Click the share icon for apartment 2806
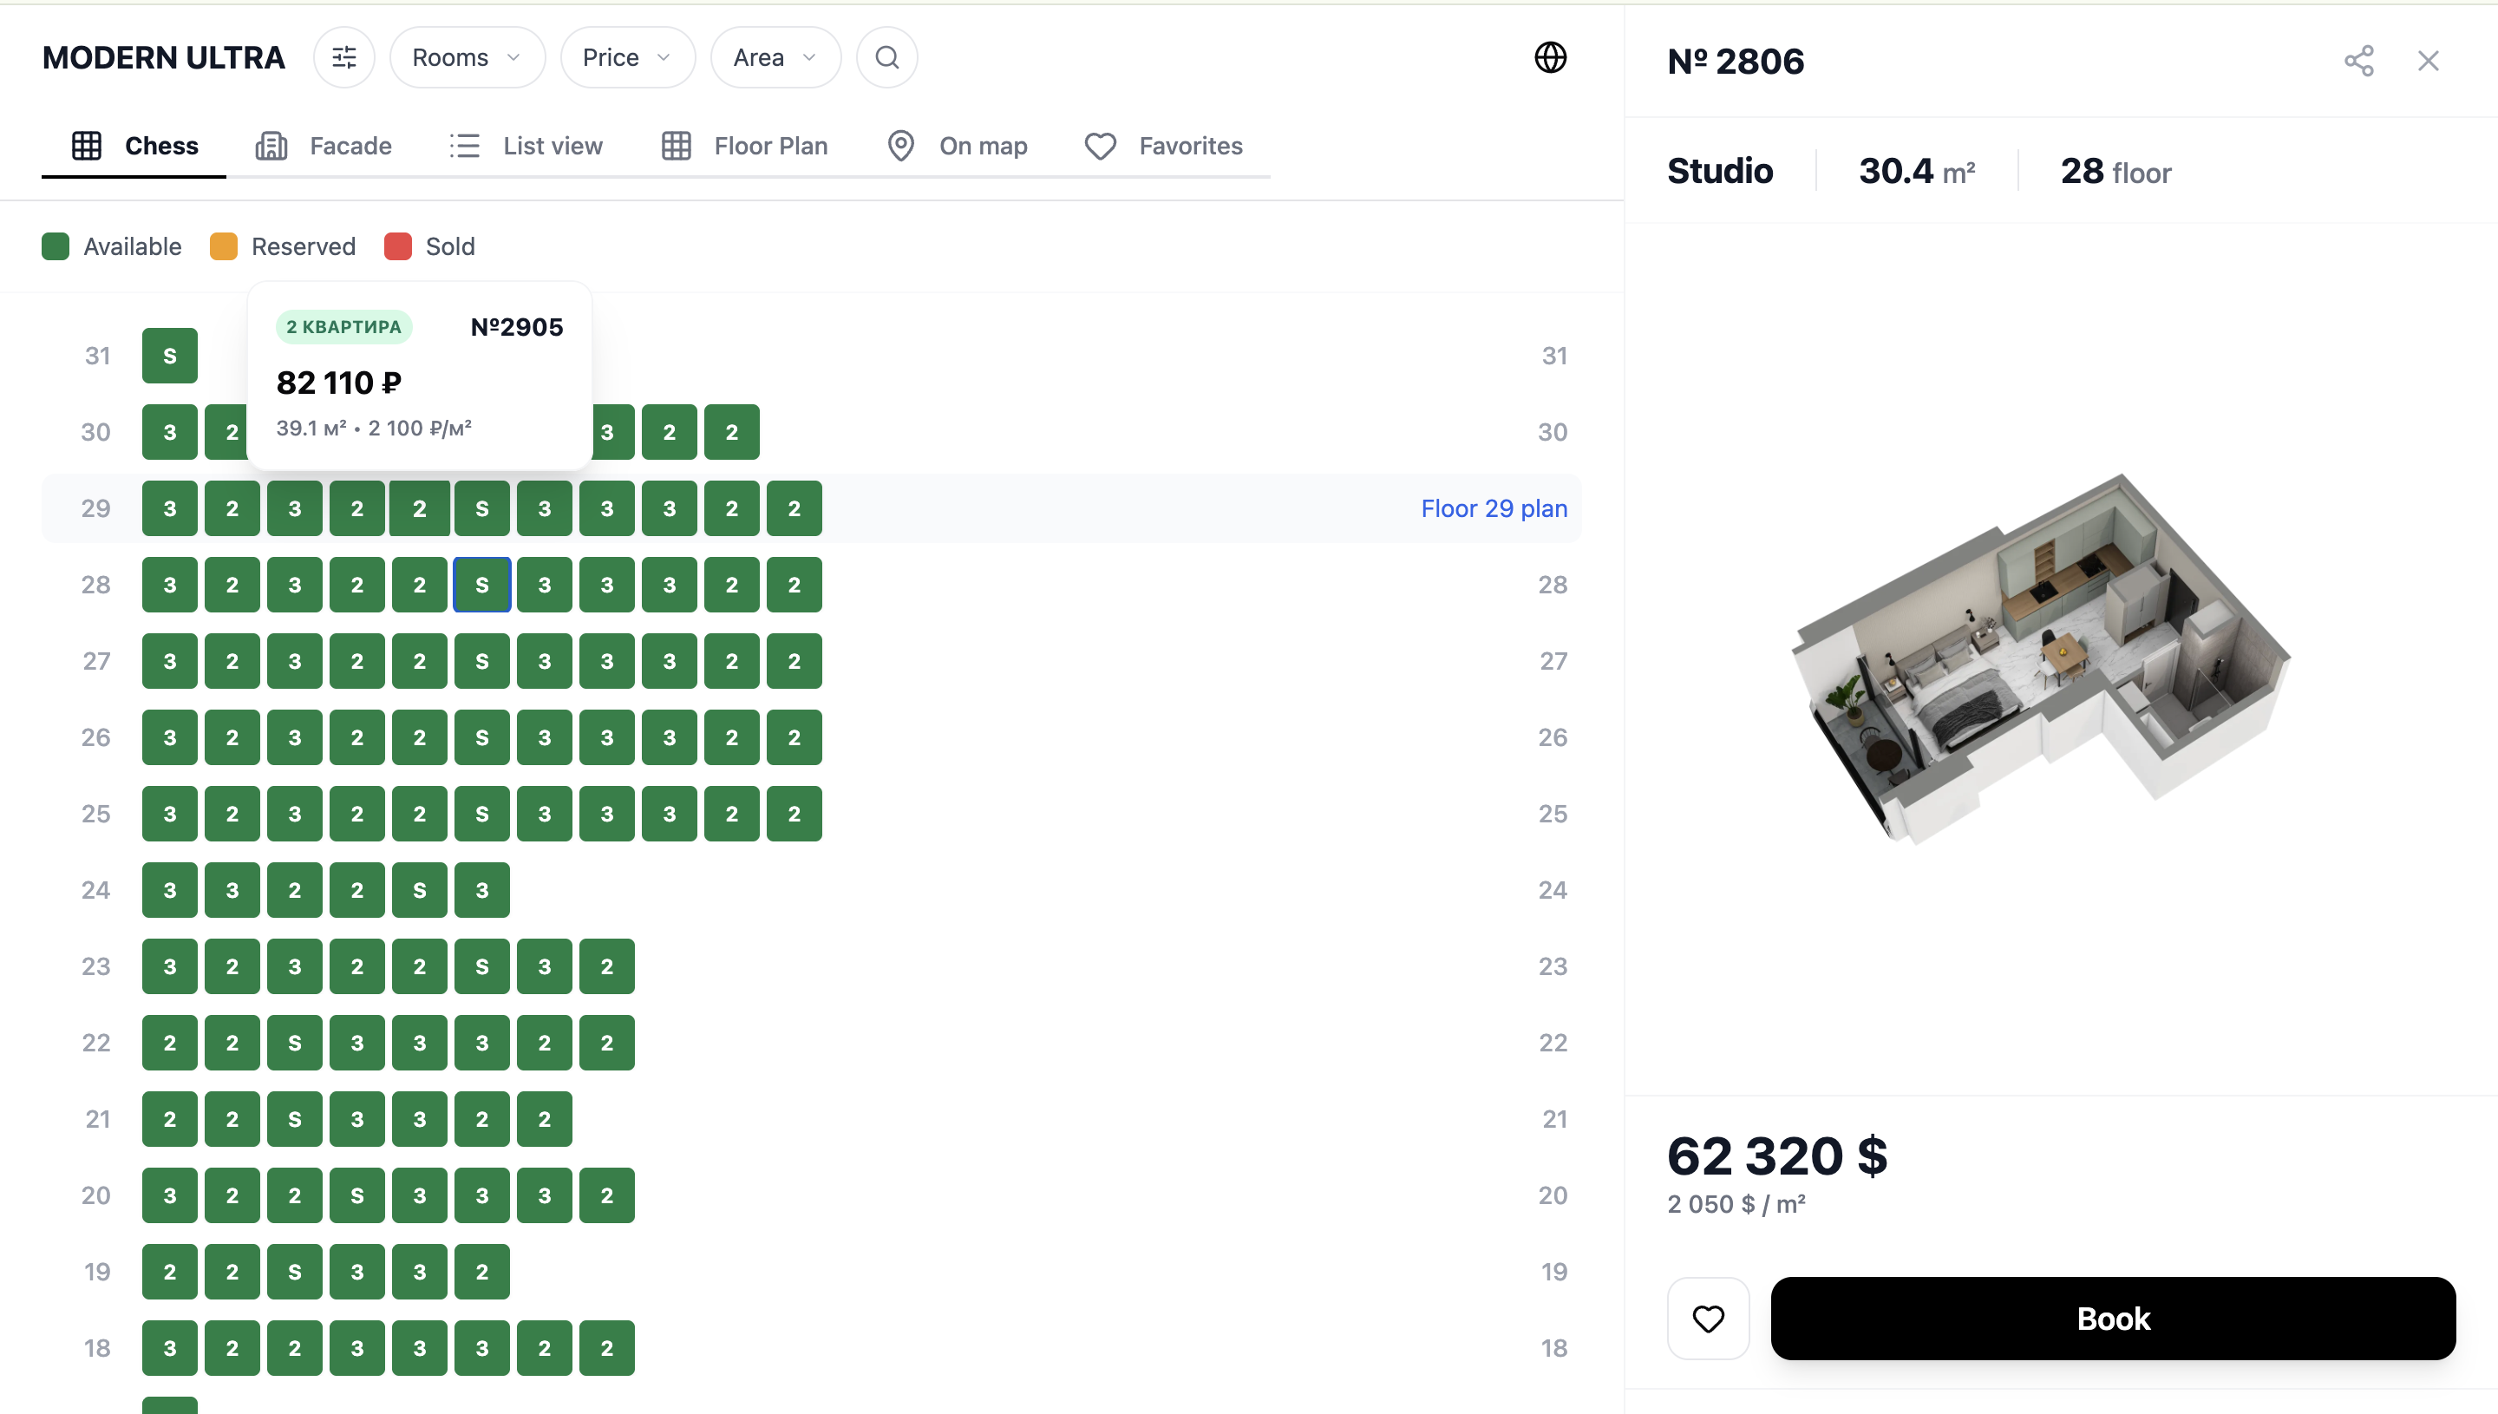 pyautogui.click(x=2358, y=62)
